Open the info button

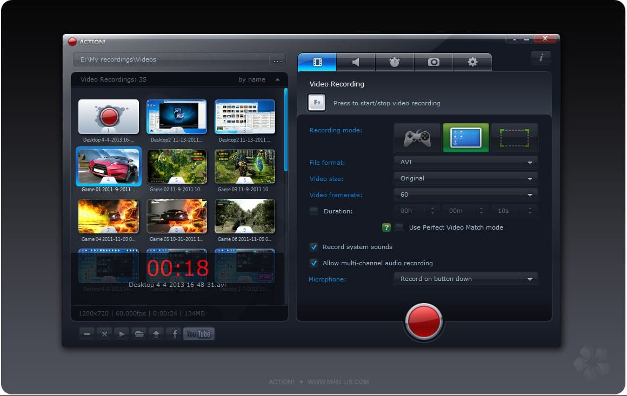[x=541, y=57]
